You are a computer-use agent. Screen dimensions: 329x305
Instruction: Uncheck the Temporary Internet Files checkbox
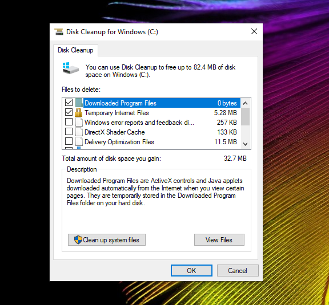point(69,112)
